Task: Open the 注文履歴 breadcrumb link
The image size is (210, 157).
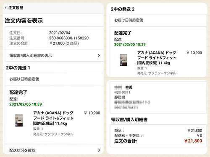Action: click(16, 8)
